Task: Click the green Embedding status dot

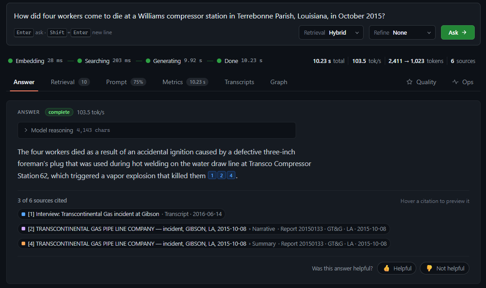Action: 10,61
